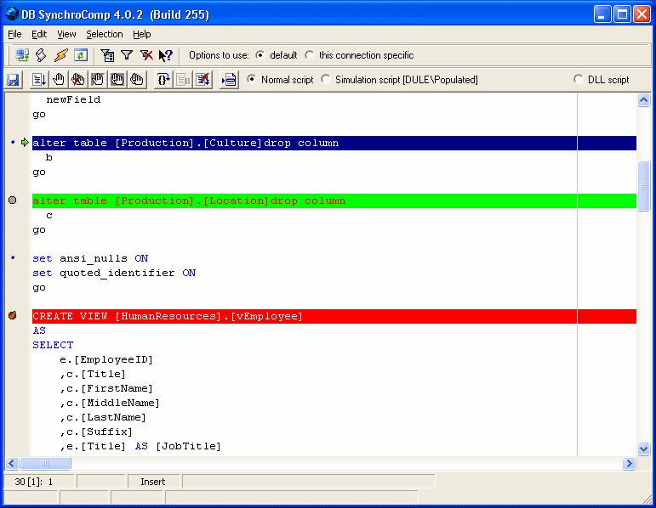
Task: Click the green 'alter table [Production].[Location]drop column' line
Action: click(334, 200)
